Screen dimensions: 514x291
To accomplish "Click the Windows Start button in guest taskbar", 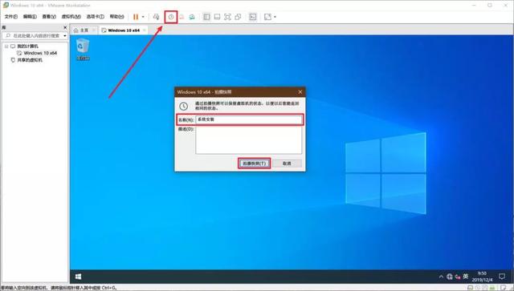I will pyautogui.click(x=79, y=277).
